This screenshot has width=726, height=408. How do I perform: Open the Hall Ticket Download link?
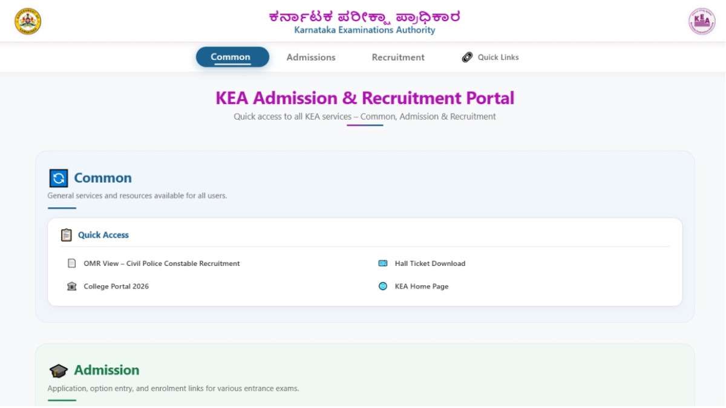[430, 264]
